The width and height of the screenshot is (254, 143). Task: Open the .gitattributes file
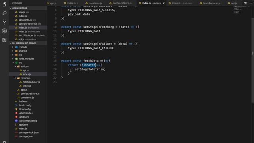(x=28, y=113)
